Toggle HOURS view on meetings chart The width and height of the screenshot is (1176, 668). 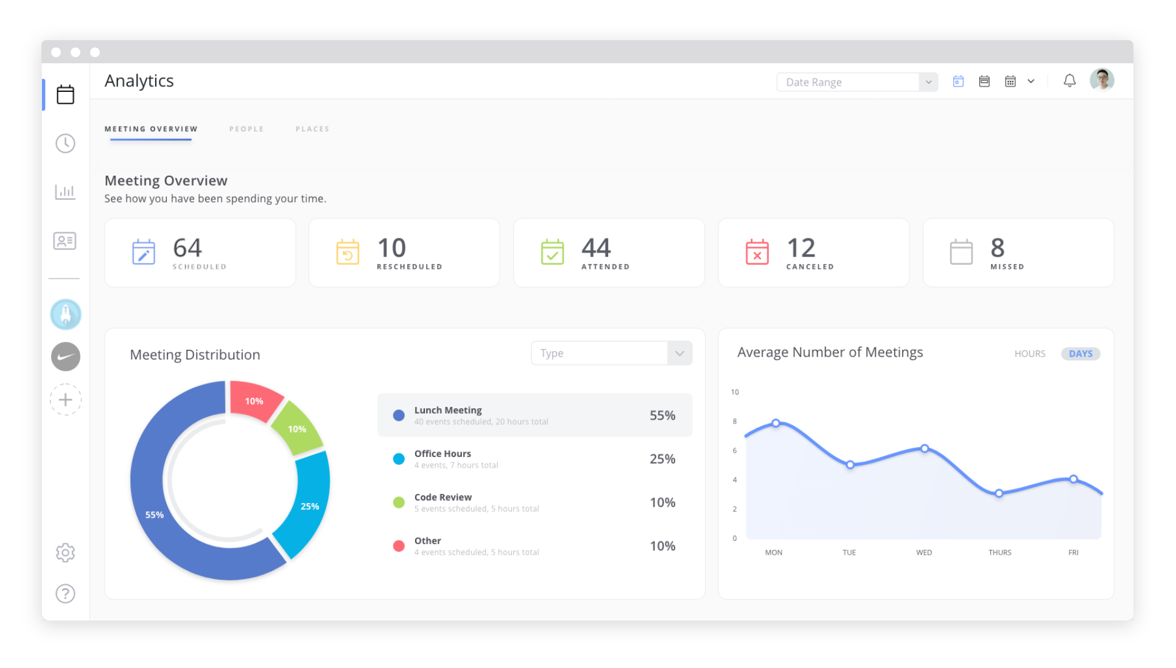(x=1030, y=353)
